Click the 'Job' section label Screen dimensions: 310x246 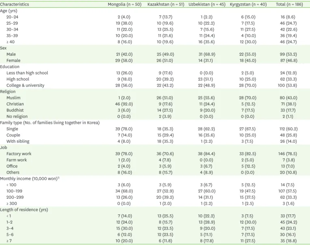click(x=4, y=148)
